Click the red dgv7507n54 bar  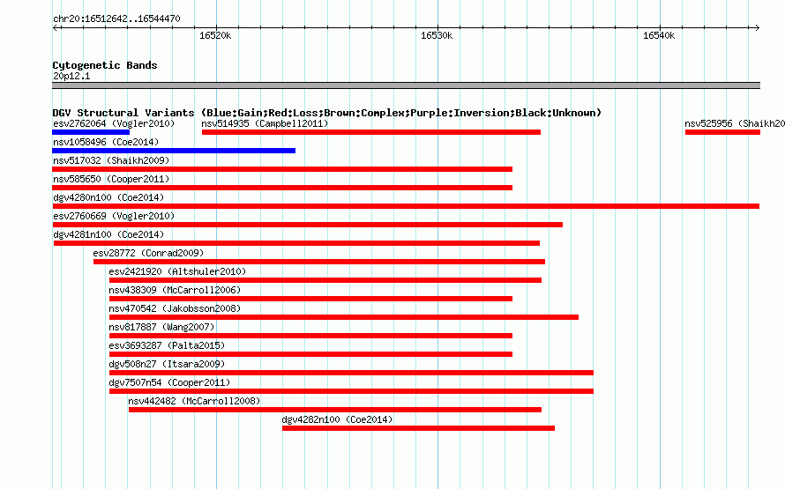pyautogui.click(x=351, y=391)
